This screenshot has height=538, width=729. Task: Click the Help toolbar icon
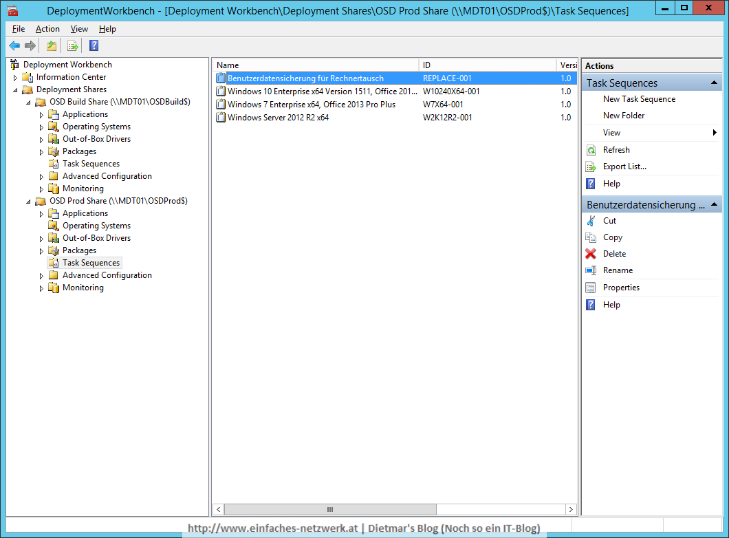(x=94, y=45)
